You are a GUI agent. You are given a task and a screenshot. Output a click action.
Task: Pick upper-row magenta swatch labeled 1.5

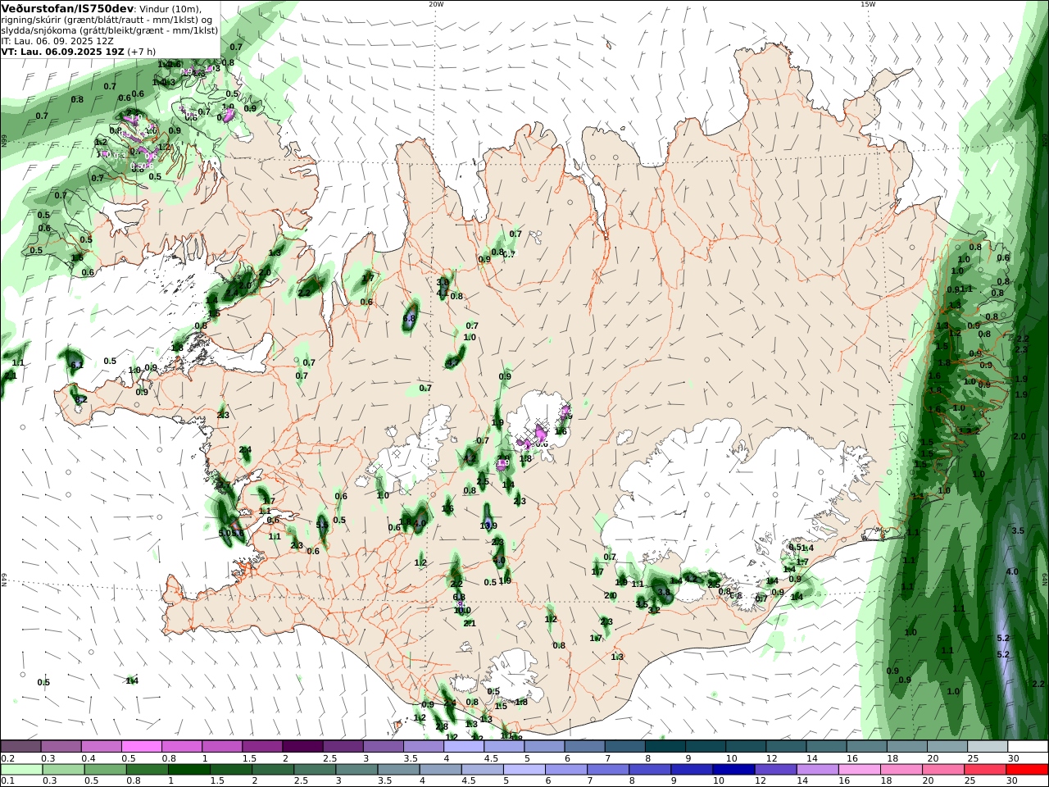261,747
